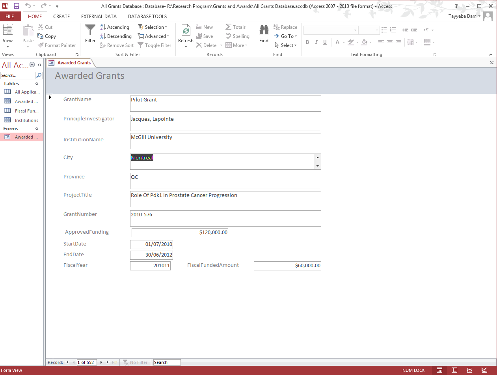This screenshot has width=497, height=375.
Task: Click the search magnifier in navigation pane
Action: tap(39, 75)
